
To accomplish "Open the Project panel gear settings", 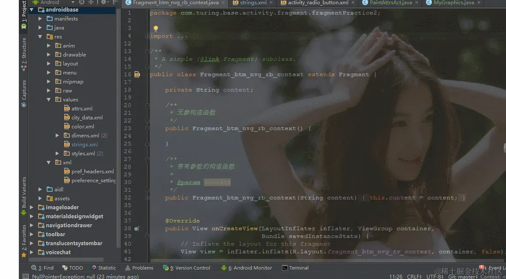I will coord(104,2).
